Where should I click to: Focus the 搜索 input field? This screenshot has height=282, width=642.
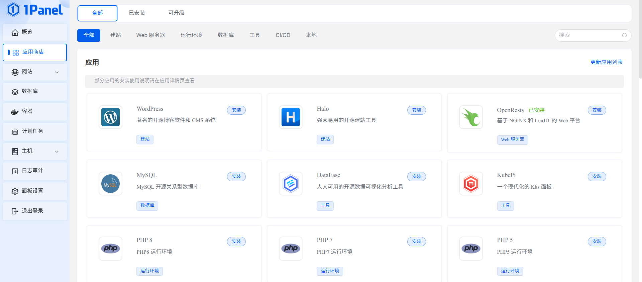593,35
